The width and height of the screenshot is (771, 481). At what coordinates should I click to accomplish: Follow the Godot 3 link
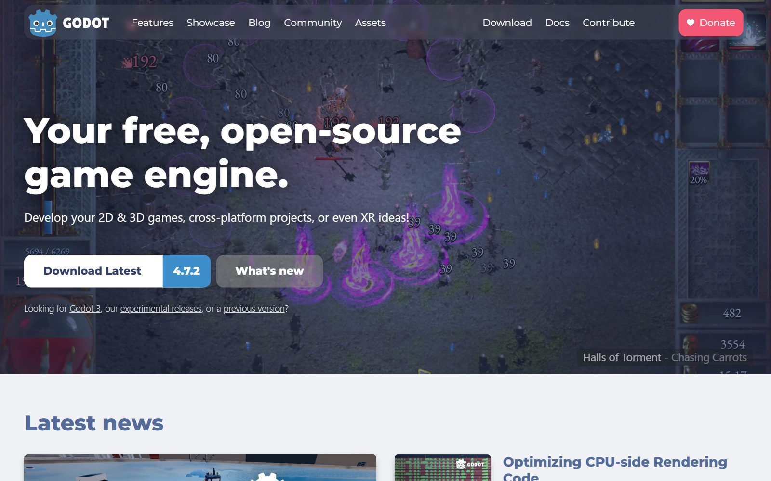(x=85, y=309)
